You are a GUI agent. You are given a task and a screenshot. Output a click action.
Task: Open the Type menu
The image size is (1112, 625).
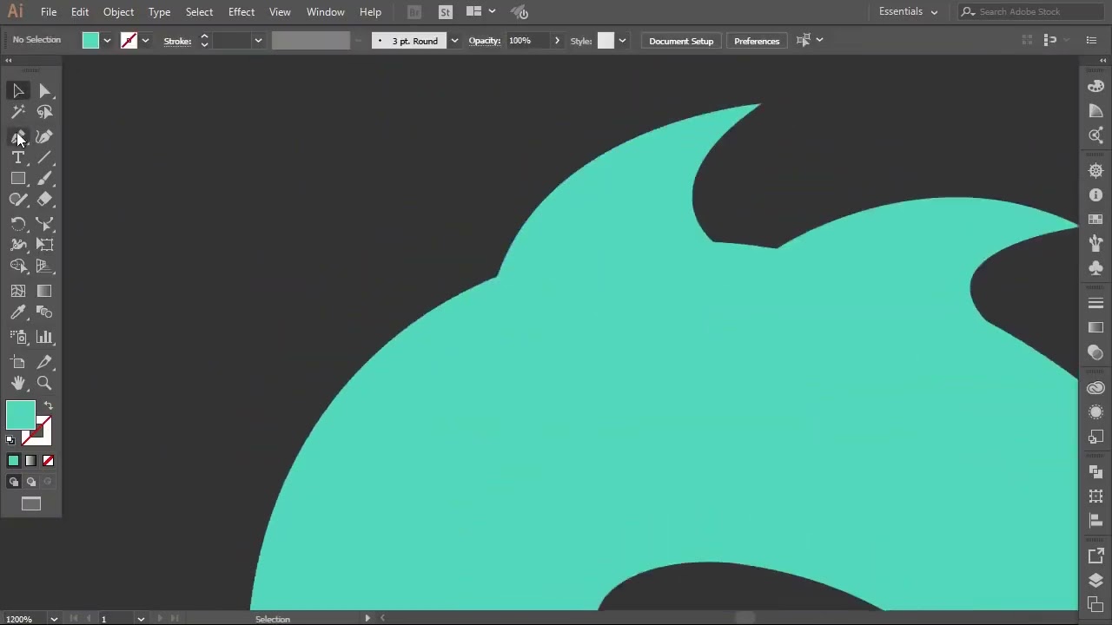tap(159, 12)
